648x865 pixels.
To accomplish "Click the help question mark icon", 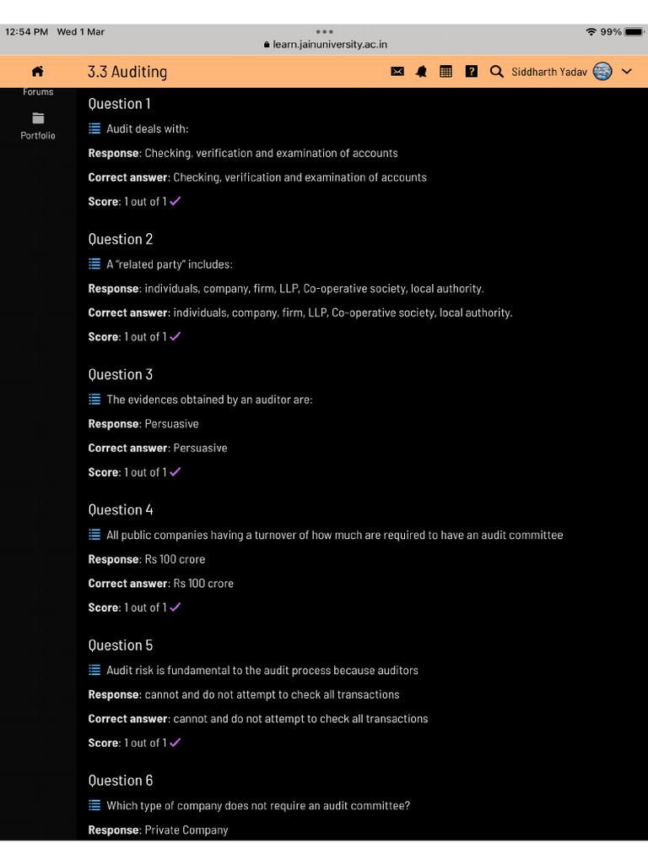I will pos(472,72).
